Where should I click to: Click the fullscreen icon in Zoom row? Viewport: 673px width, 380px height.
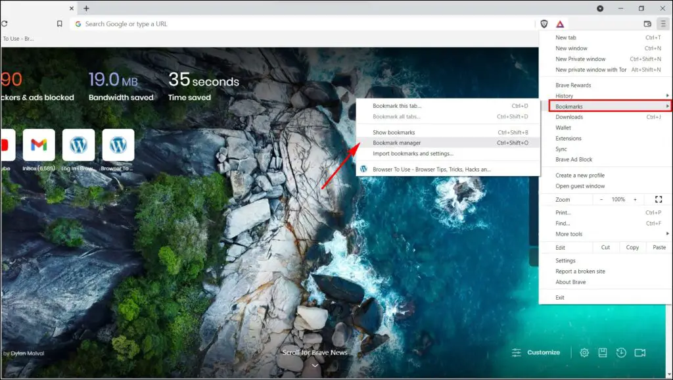pyautogui.click(x=659, y=199)
